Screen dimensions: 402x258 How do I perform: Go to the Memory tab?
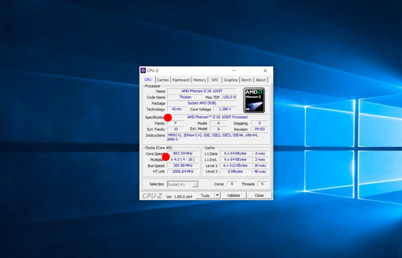pyautogui.click(x=199, y=80)
